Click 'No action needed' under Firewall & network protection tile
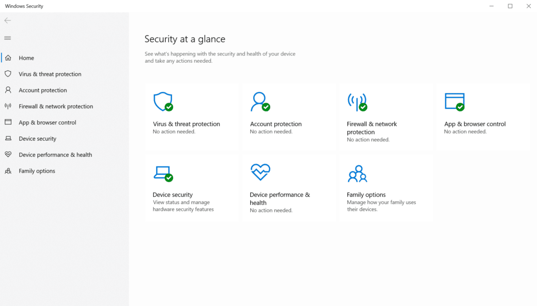The image size is (537, 306). [x=368, y=139]
